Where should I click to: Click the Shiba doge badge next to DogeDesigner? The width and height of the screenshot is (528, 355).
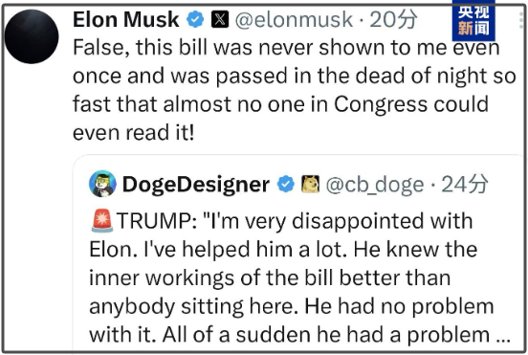(310, 185)
